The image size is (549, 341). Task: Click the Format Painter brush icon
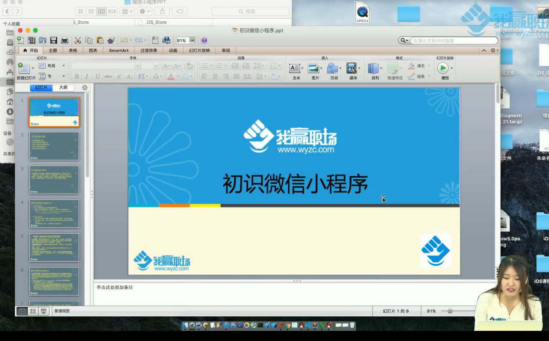(111, 40)
